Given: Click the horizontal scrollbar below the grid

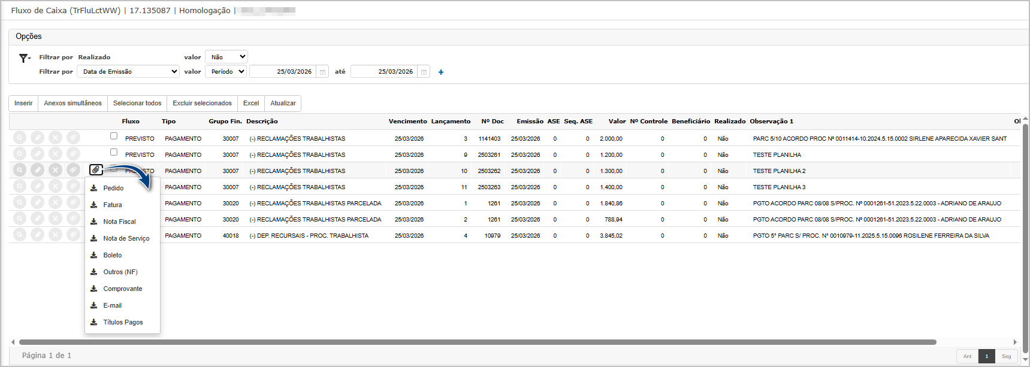Looking at the screenshot, I should point(477,342).
